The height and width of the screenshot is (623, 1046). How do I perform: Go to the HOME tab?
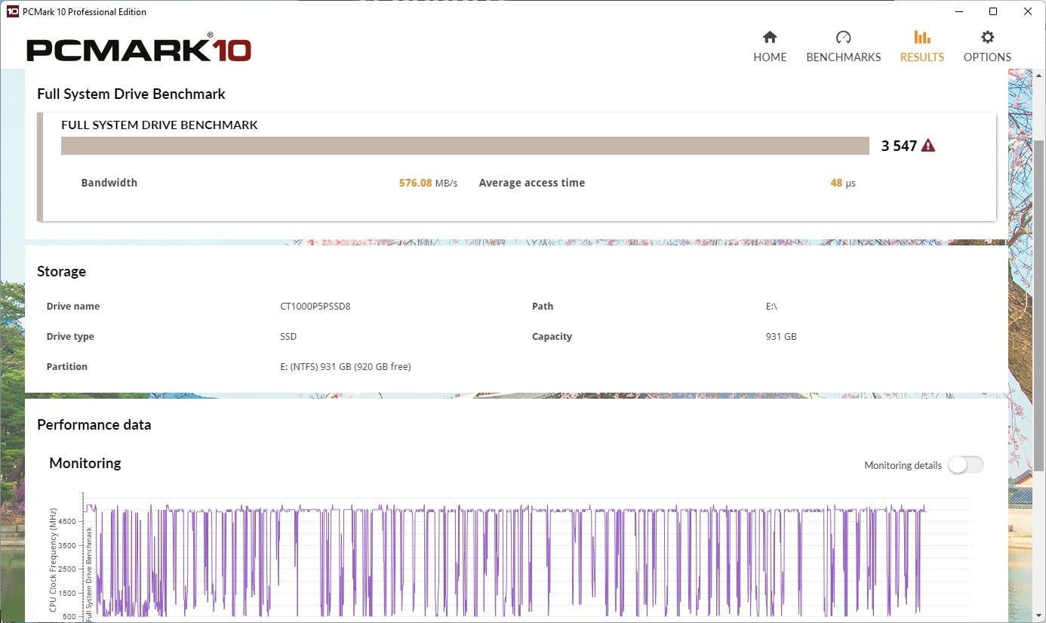point(770,47)
